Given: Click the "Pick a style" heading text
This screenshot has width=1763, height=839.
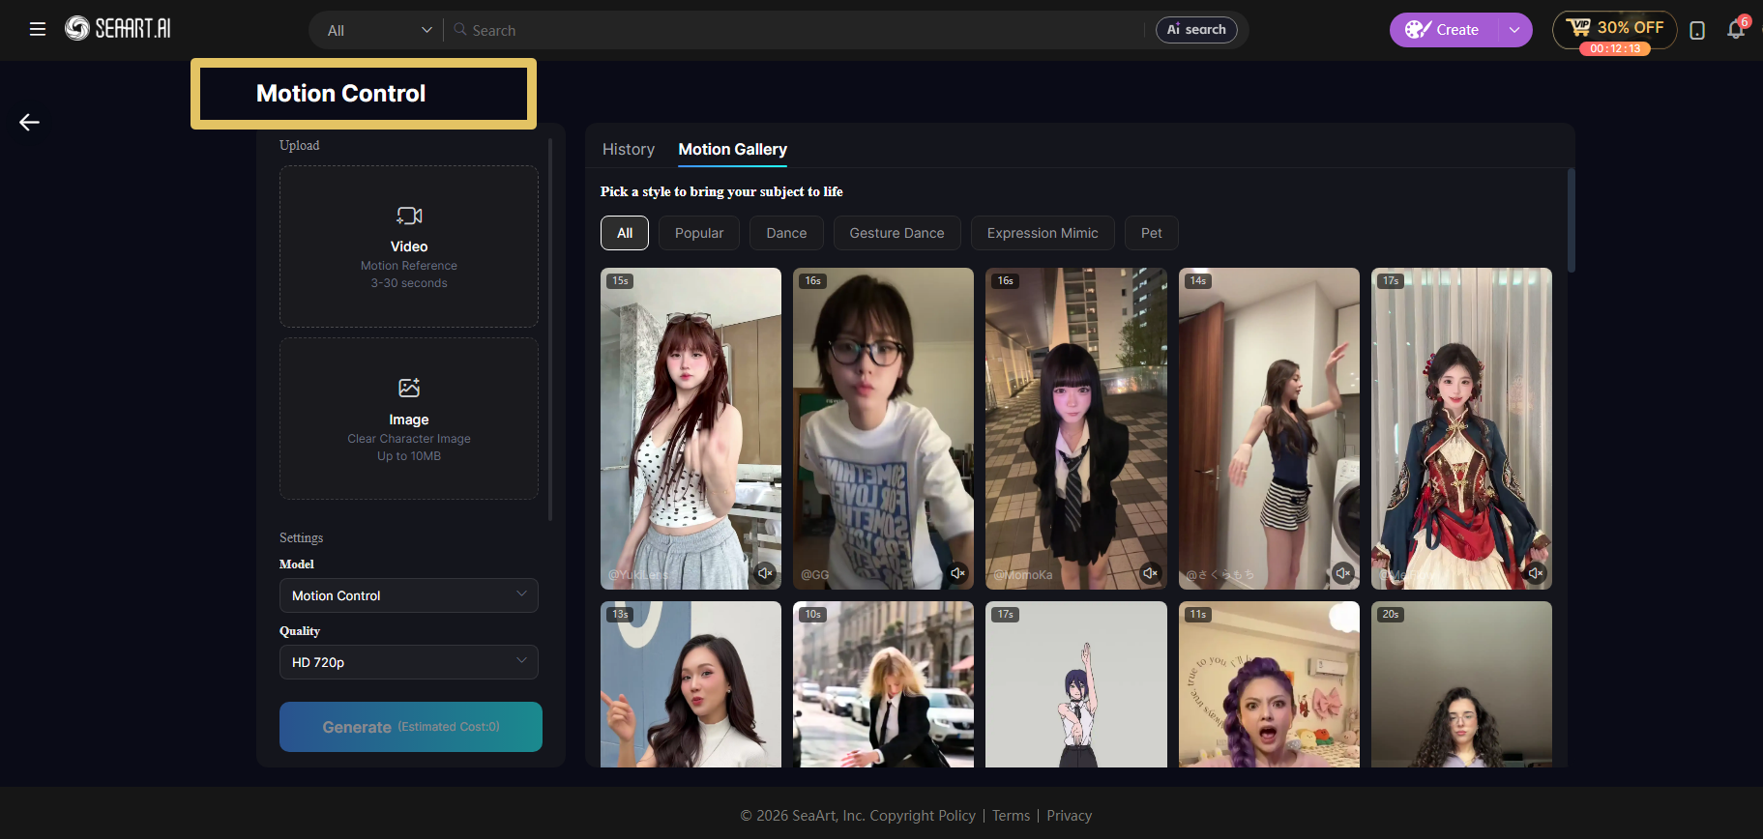Looking at the screenshot, I should tap(721, 191).
